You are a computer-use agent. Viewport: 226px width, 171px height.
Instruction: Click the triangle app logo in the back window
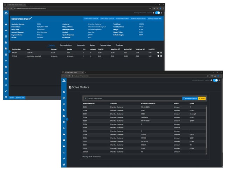pyautogui.click(x=5, y=13)
